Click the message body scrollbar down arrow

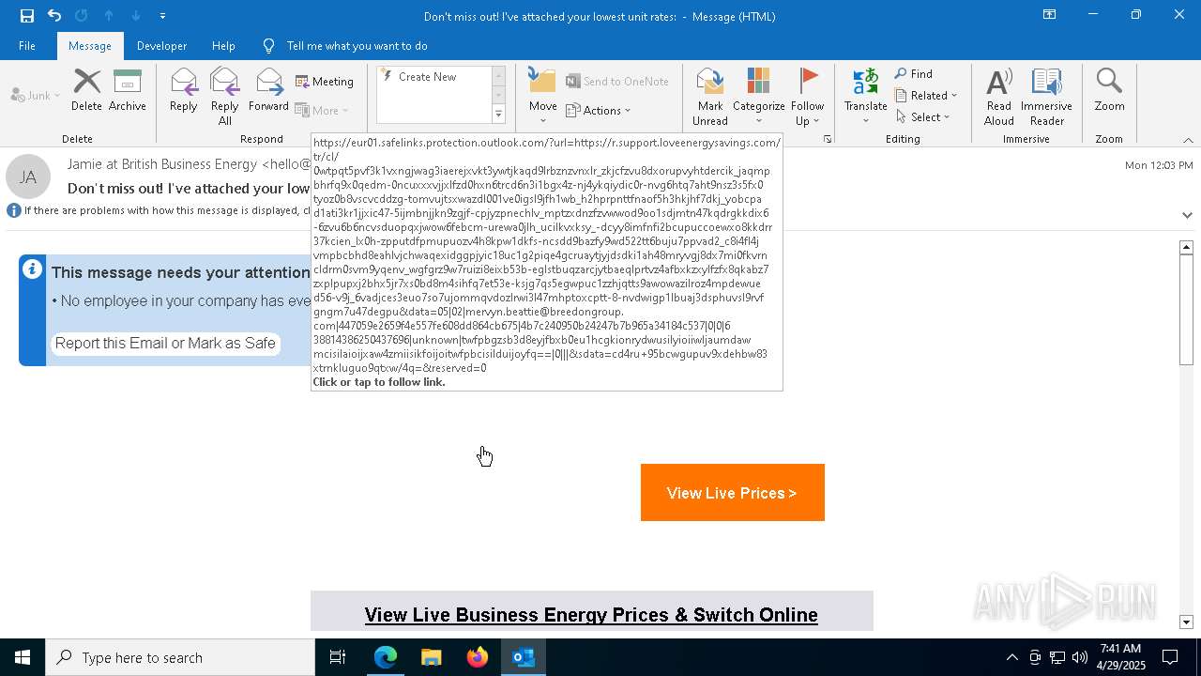tap(1186, 622)
